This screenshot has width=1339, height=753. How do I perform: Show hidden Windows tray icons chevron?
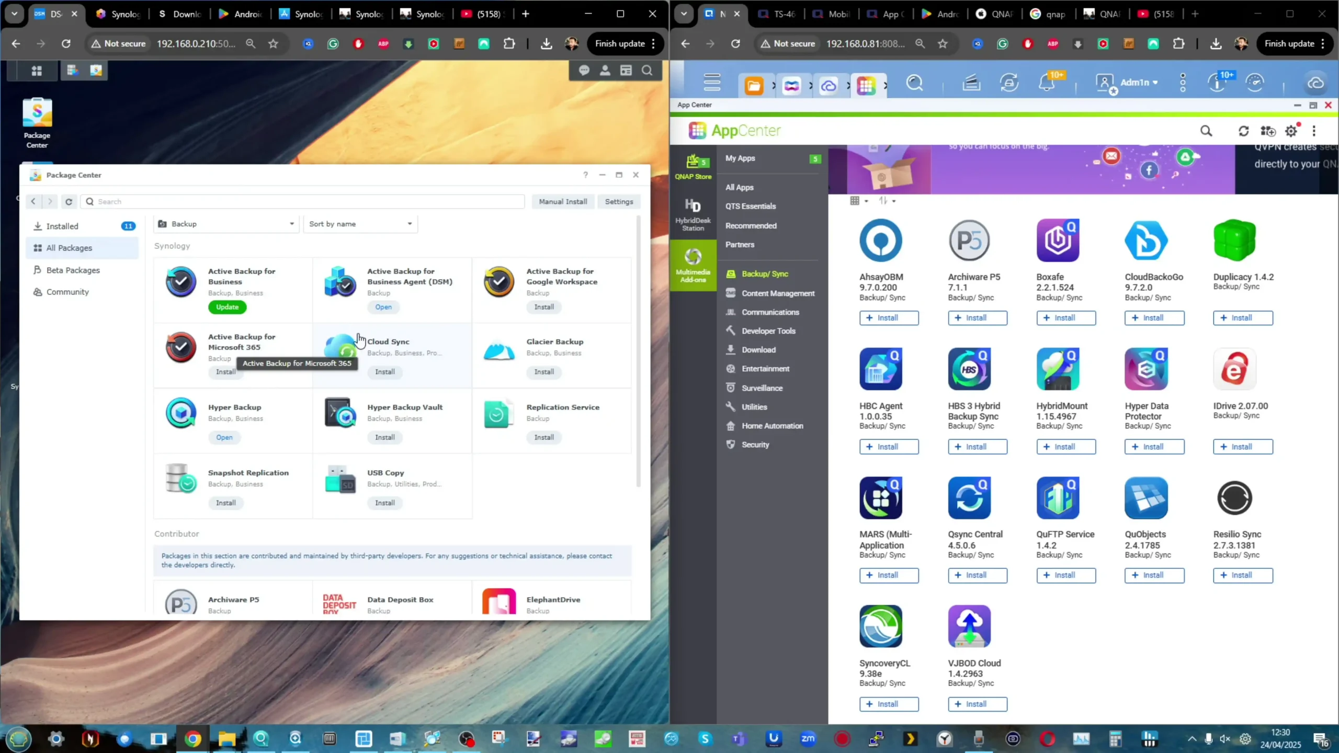(1192, 739)
